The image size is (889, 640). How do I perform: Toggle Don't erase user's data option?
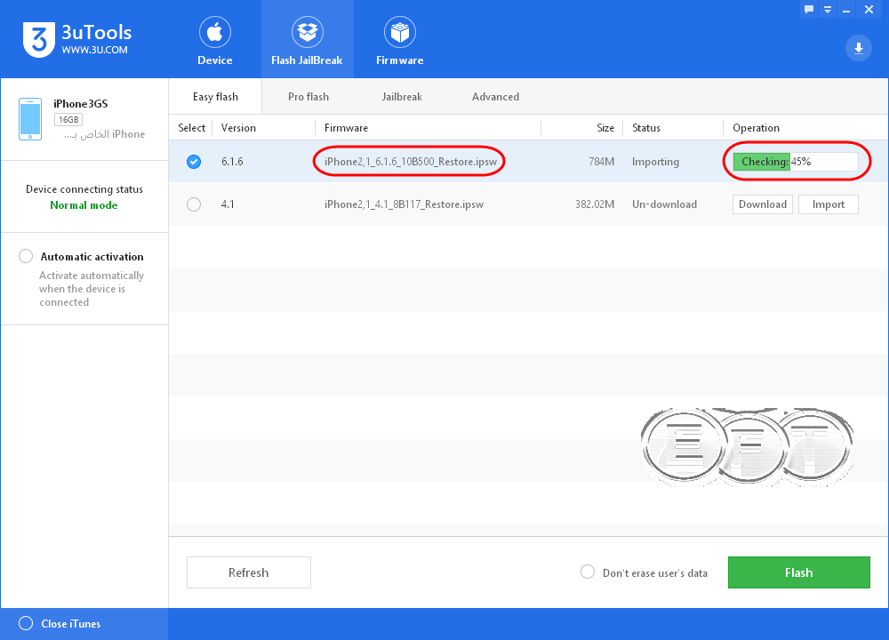point(588,572)
